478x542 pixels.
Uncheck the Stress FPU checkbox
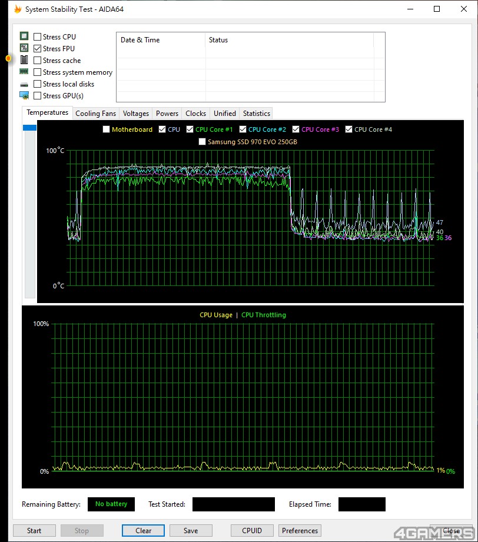point(37,48)
